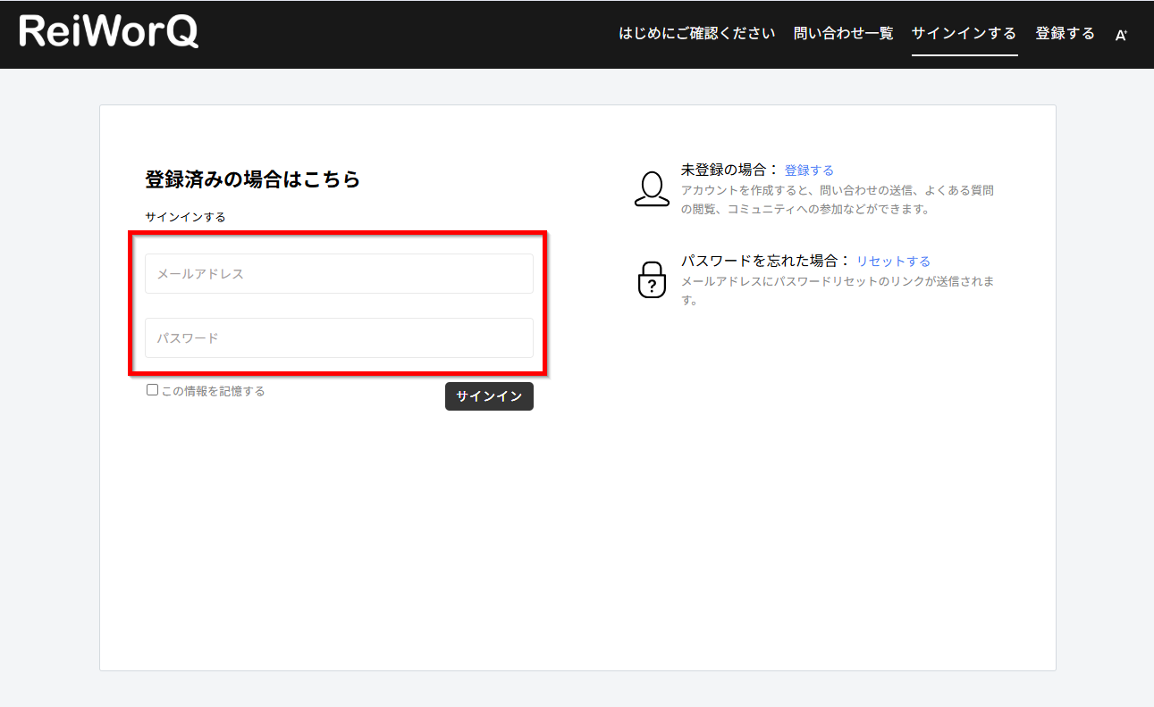Click the small サインインする form label
This screenshot has width=1154, height=707.
pos(185,217)
